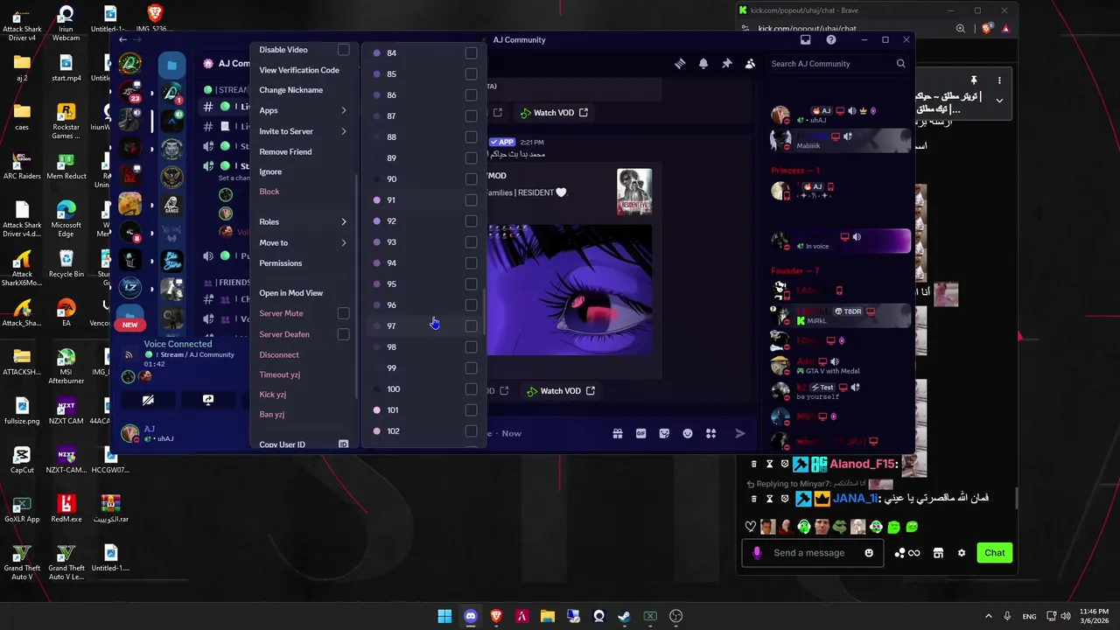The width and height of the screenshot is (1120, 630).
Task: Open Discord inbox icon in title bar
Action: tap(806, 39)
